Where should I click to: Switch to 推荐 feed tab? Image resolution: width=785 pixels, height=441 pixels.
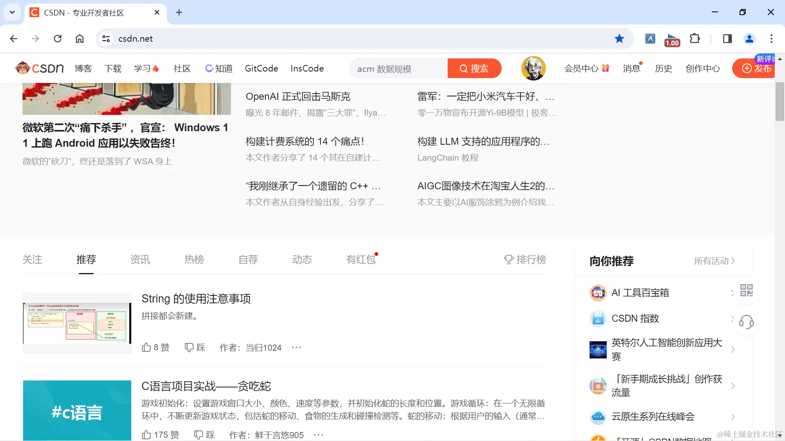86,260
